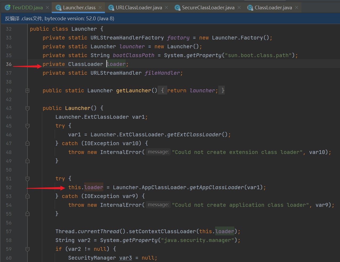The height and width of the screenshot is (262, 340).
Task: Click this.loader assignment on line 52
Action: coord(86,188)
